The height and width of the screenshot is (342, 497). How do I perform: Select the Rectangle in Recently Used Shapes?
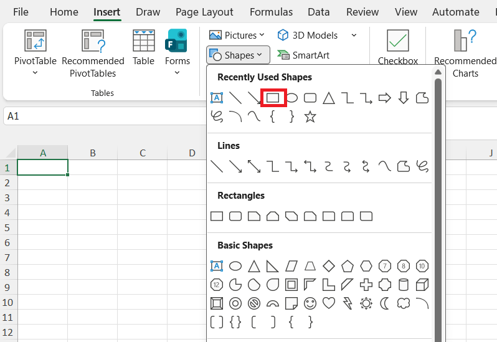[x=273, y=98]
